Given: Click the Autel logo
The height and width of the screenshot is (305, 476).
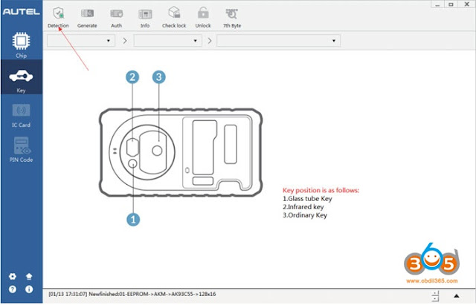Looking at the screenshot, I should point(22,12).
